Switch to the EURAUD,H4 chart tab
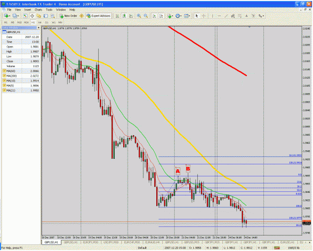Screen dimensions: 313x251 [152, 242]
